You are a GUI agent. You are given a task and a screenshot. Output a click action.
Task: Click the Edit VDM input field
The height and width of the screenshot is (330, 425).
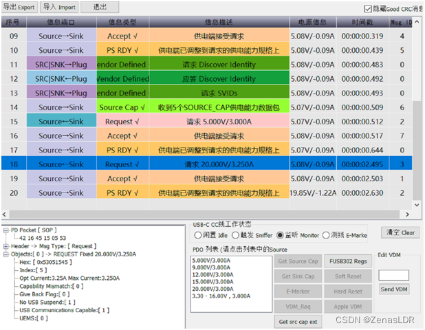click(x=393, y=275)
